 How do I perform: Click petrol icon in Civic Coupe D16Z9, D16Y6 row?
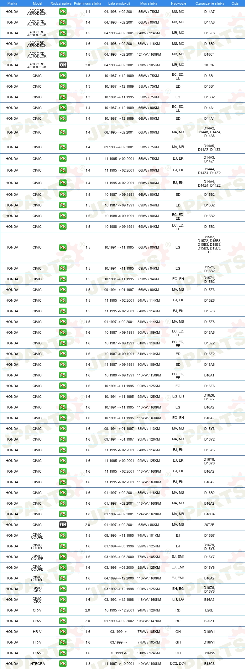tap(63, 546)
